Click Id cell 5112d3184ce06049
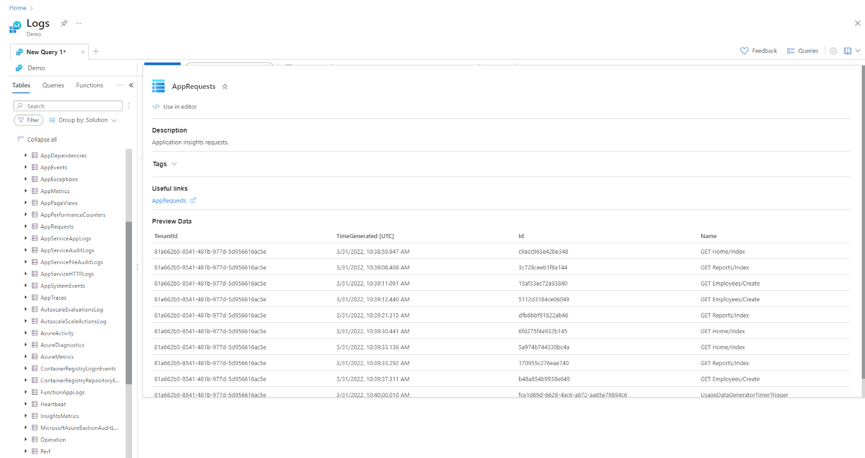Screen dimensions: 865x458 544,300
